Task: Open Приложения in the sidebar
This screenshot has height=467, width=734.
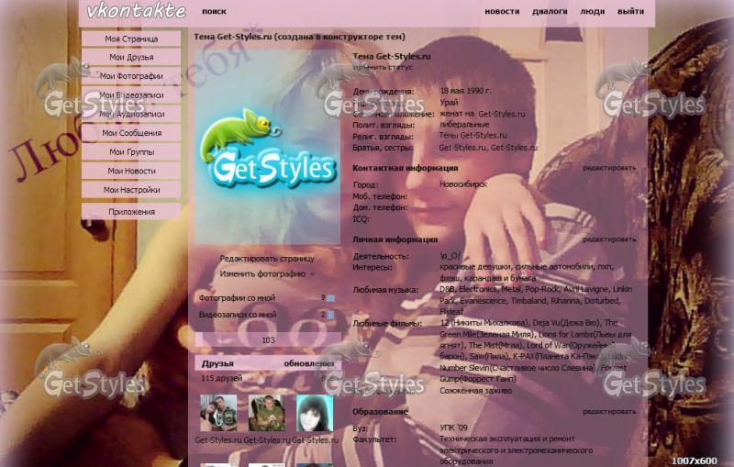Action: tap(131, 212)
